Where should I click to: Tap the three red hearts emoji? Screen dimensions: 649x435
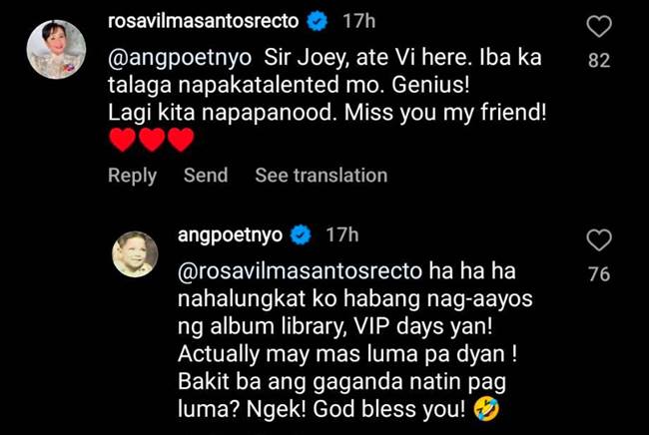tap(151, 140)
